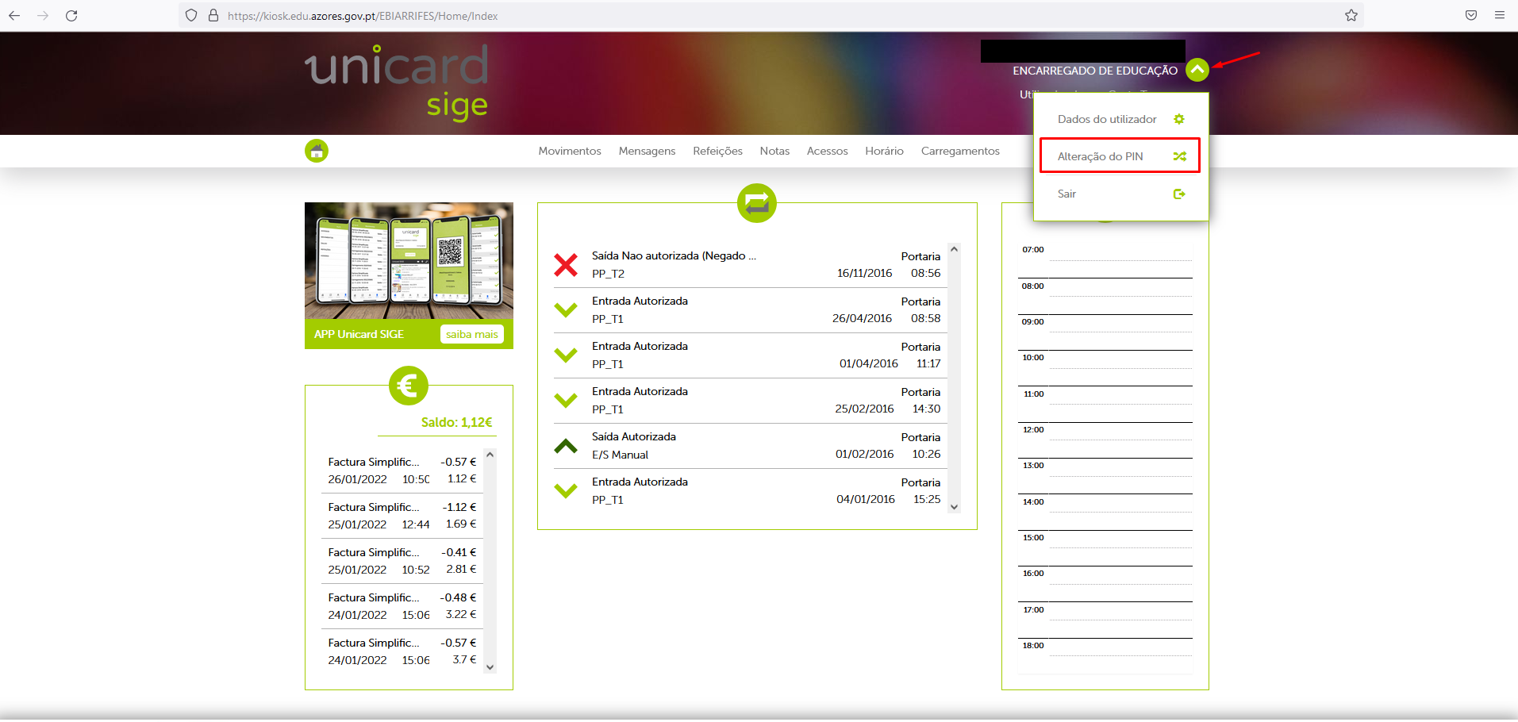Viewport: 1518px width, 722px height.
Task: Collapse the user menu with the chevron
Action: tap(1197, 70)
